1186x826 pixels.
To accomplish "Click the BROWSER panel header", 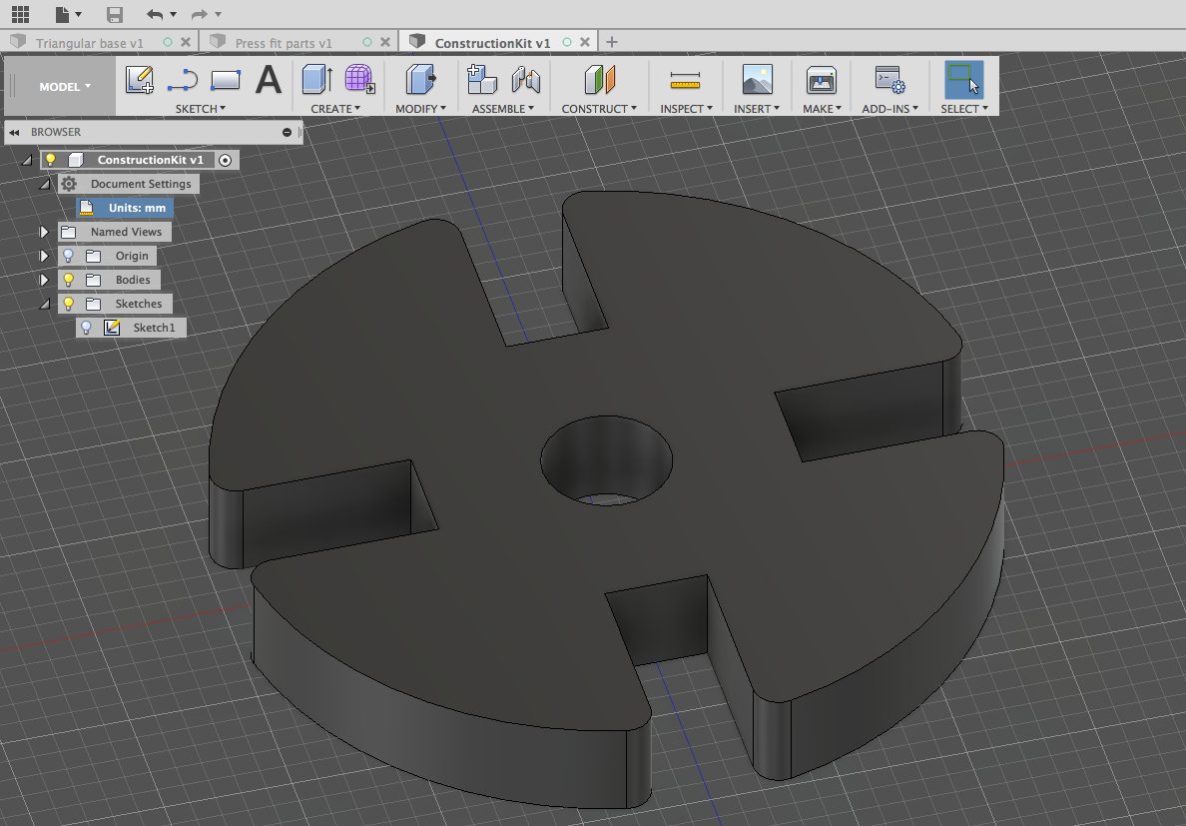I will pos(154,133).
